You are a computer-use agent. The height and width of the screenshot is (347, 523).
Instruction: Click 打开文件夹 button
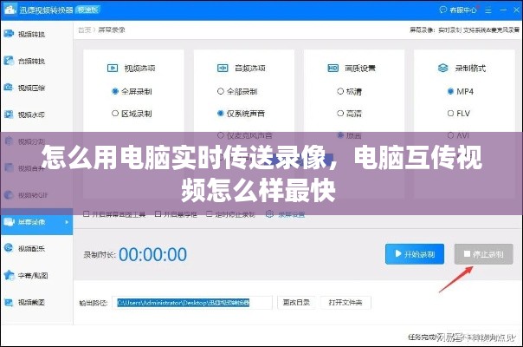[345, 303]
